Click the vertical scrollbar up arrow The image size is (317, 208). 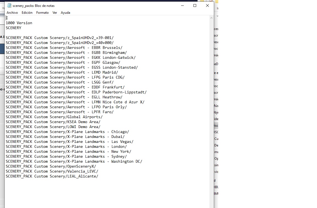pos(211,18)
